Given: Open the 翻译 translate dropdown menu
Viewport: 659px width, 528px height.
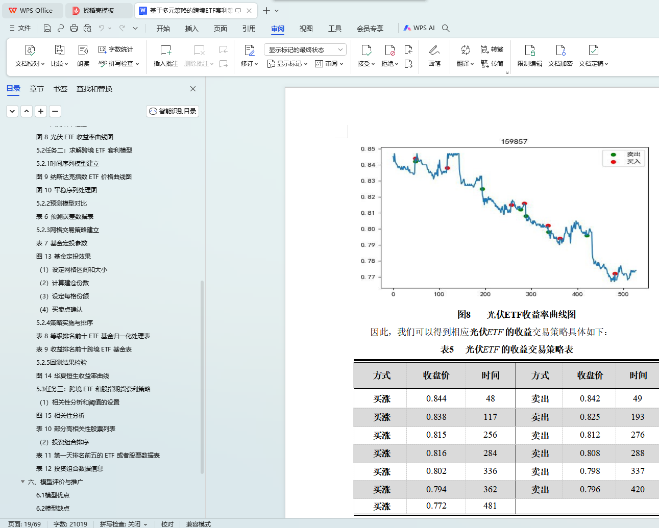Looking at the screenshot, I should 465,64.
